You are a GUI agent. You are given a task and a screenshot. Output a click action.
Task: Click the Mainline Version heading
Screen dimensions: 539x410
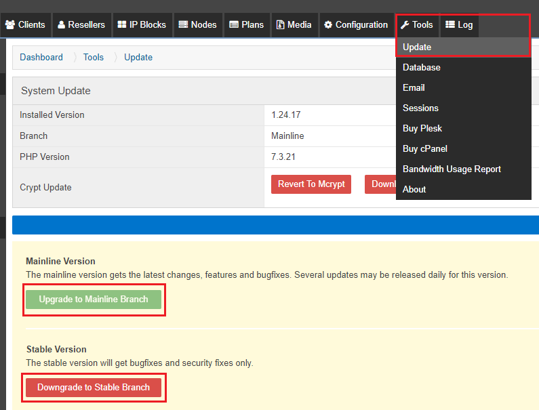pyautogui.click(x=60, y=261)
